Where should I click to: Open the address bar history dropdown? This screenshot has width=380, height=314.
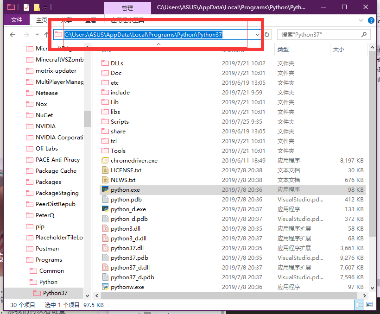pyautogui.click(x=257, y=35)
